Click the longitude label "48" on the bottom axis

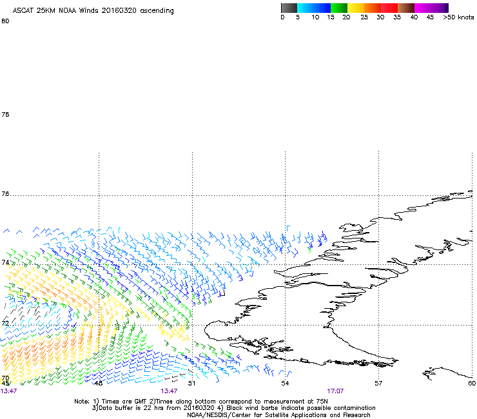click(99, 383)
